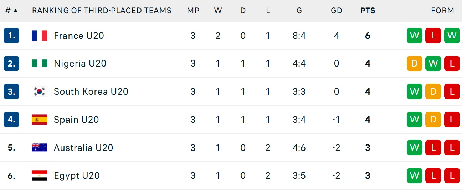Image resolution: width=462 pixels, height=190 pixels.
Task: Click the France flag icon
Action: coord(39,36)
